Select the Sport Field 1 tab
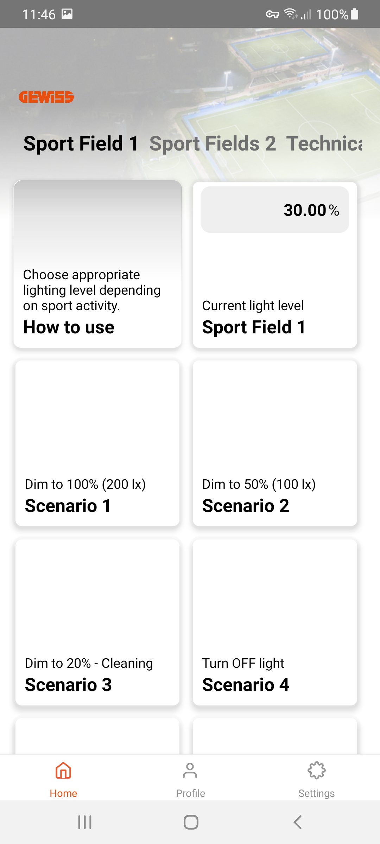380x844 pixels. [x=81, y=143]
